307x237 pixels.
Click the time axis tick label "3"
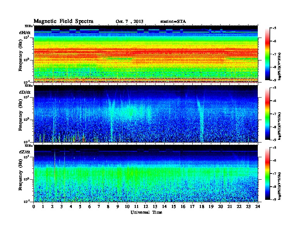click(62, 207)
